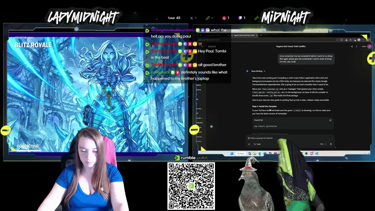Open a new browser tab
The image size is (375, 211).
pos(261,35)
